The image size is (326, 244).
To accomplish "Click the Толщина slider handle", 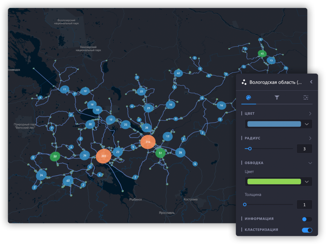I will 245,204.
